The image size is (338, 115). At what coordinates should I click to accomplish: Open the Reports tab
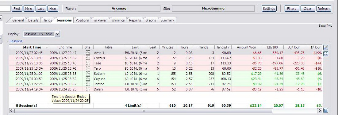coord(135,20)
